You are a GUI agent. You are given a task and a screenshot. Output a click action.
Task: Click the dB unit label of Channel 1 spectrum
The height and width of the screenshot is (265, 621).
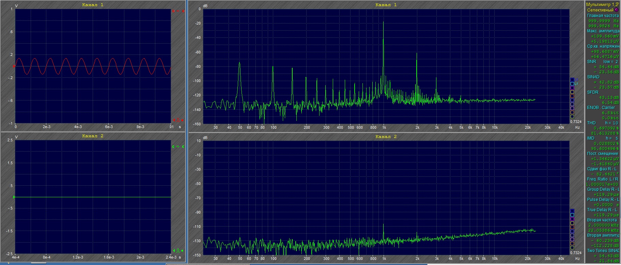(205, 6)
